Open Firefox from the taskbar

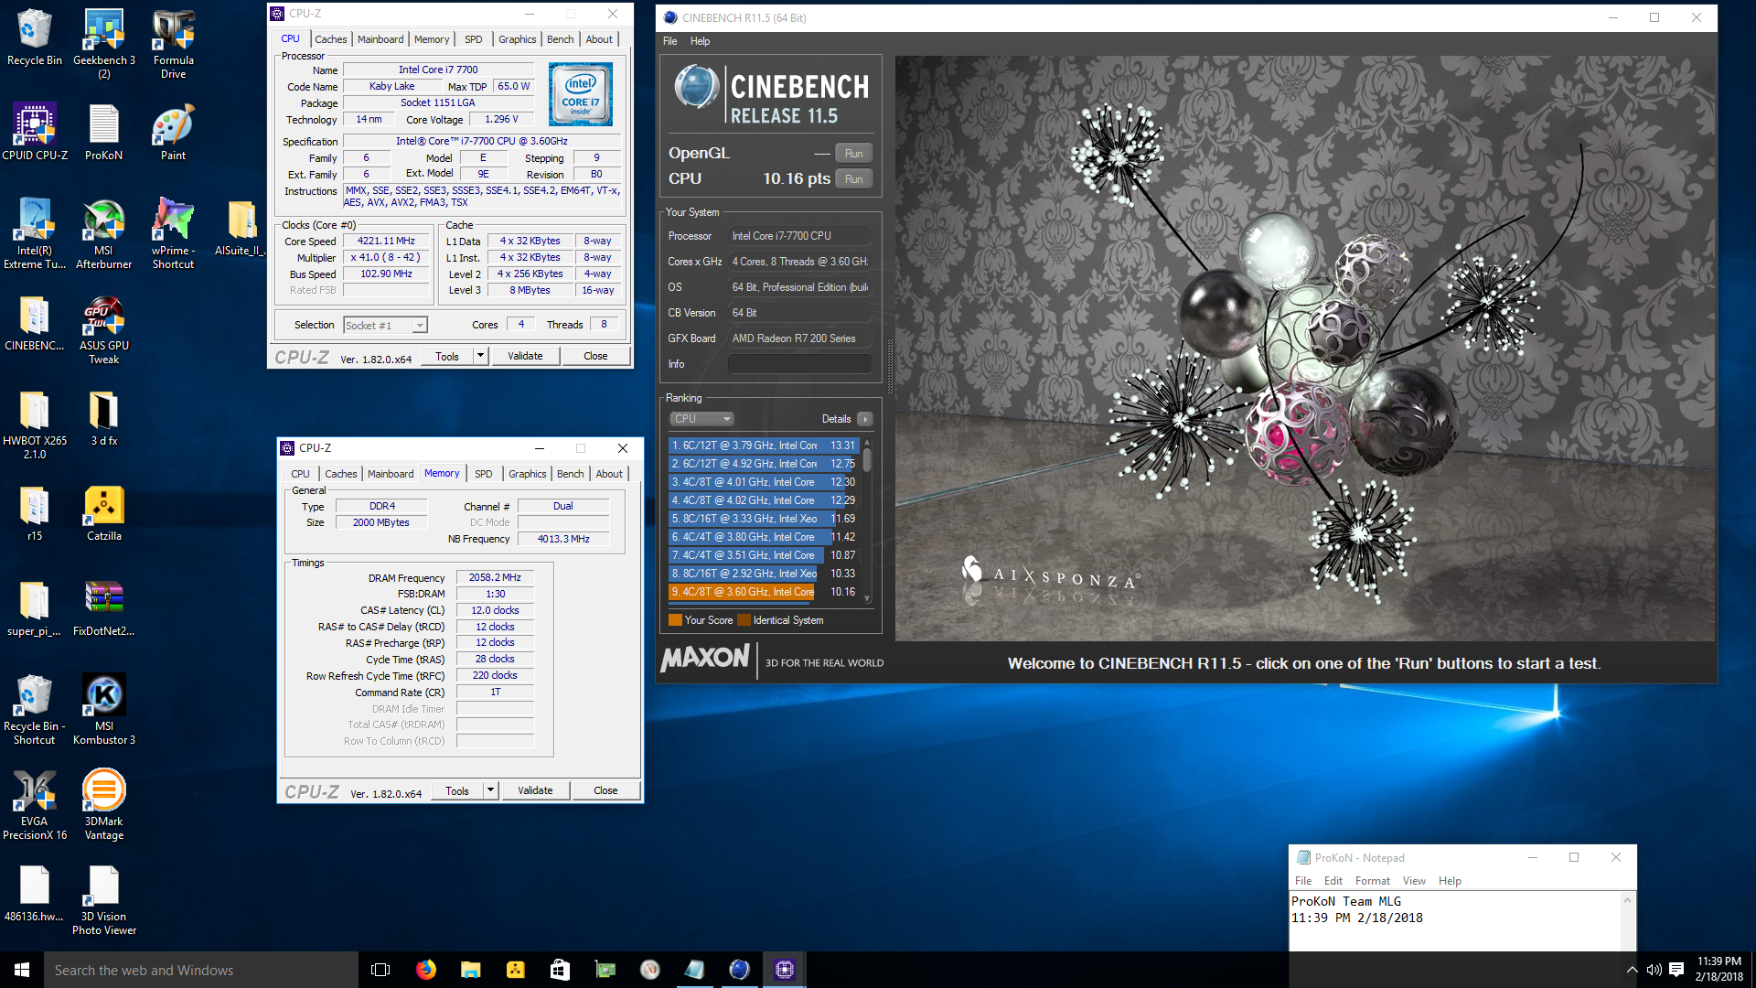(x=426, y=970)
